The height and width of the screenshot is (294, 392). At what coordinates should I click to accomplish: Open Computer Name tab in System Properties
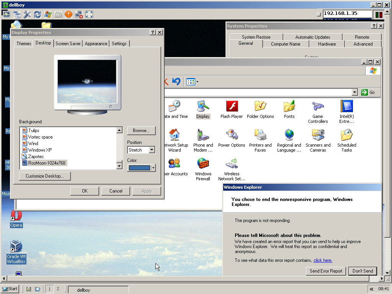click(286, 44)
